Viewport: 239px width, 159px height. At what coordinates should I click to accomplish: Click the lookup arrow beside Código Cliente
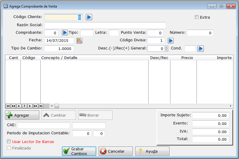click(89, 17)
